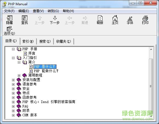Open the 选项(O) options icon
The image size is (159, 124).
[10, 29]
